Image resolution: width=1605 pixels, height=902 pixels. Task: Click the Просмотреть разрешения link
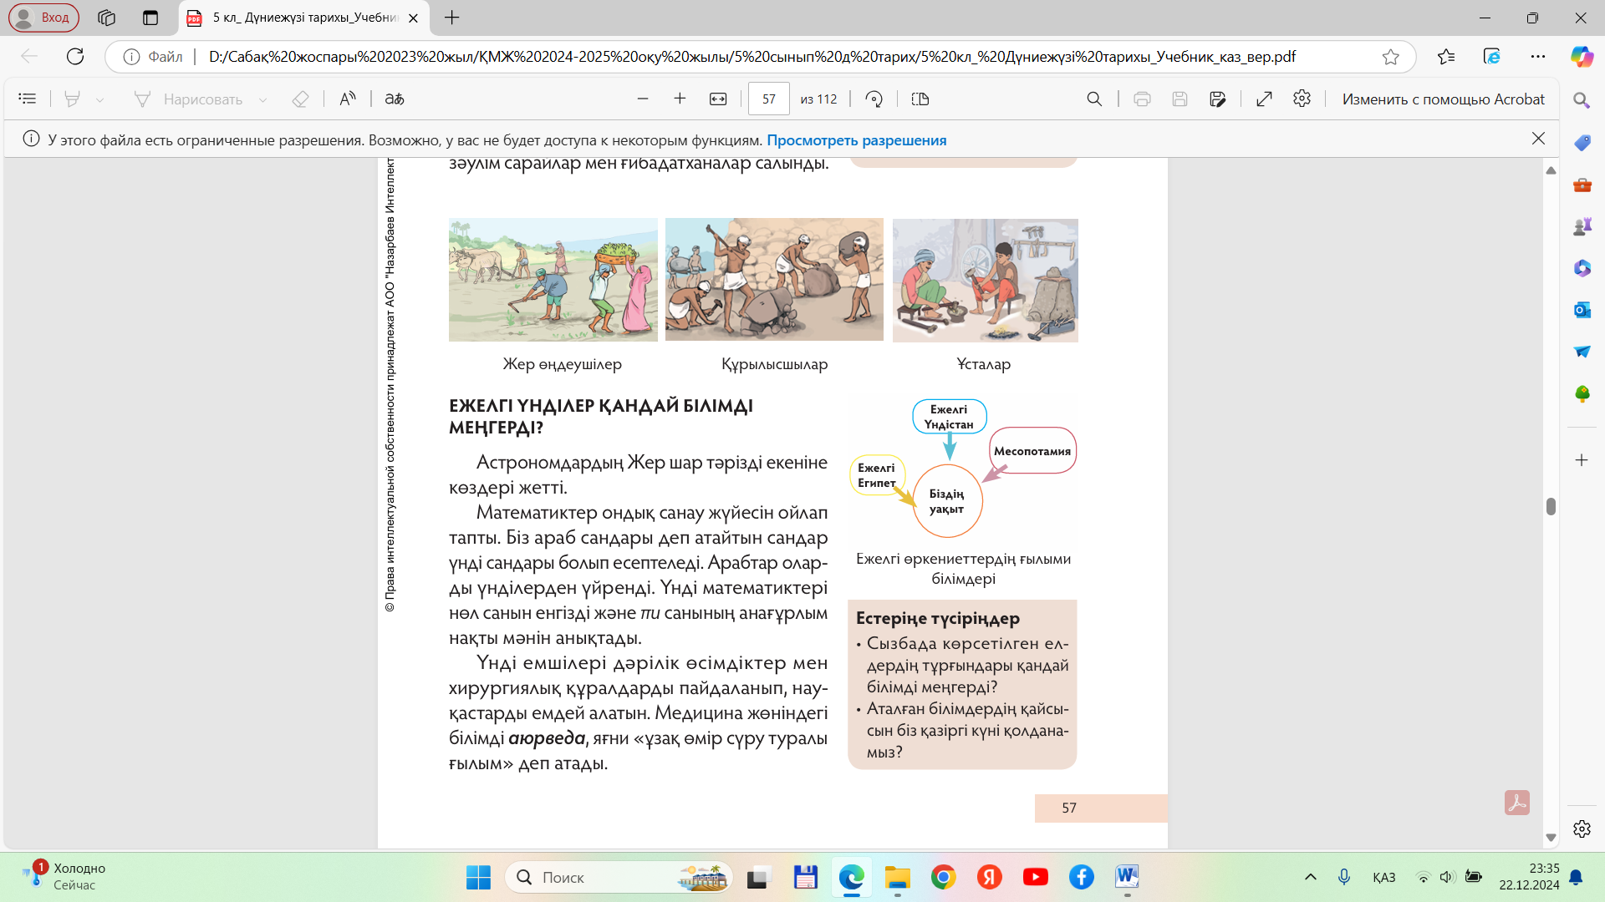tap(856, 140)
